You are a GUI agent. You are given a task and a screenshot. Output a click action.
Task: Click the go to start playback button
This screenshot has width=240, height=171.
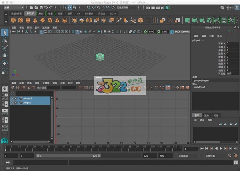pyautogui.click(x=202, y=148)
